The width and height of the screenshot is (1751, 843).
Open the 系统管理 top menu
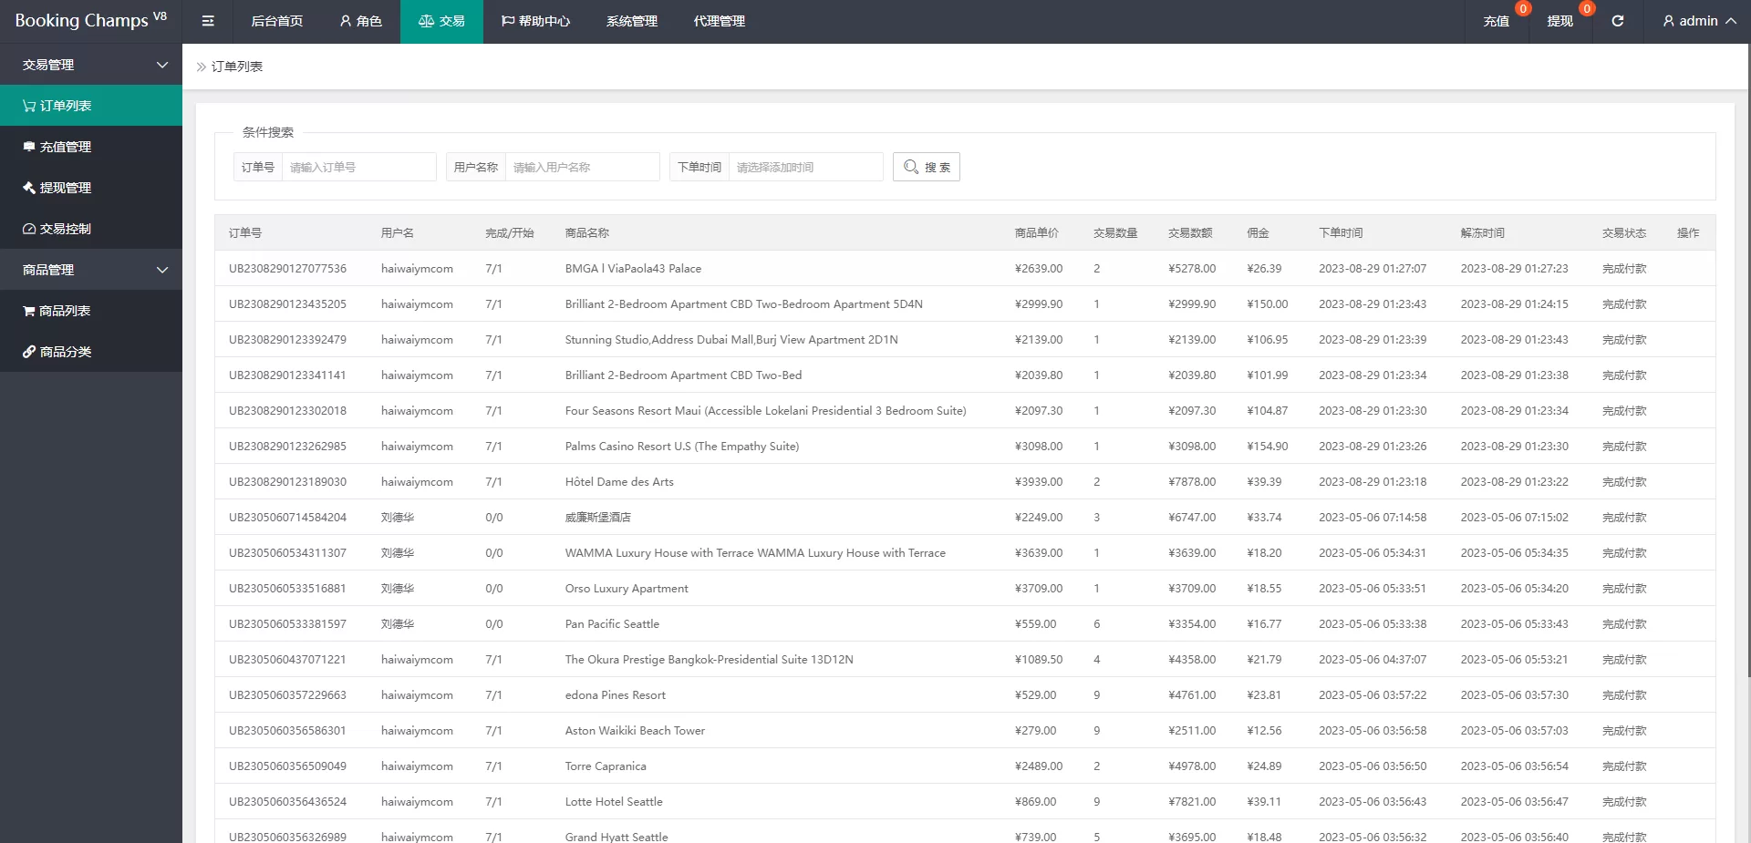point(631,21)
